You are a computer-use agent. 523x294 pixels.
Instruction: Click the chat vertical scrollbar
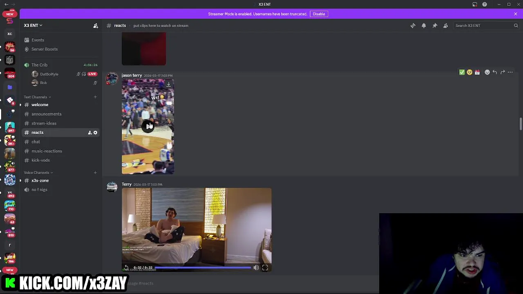[x=521, y=125]
